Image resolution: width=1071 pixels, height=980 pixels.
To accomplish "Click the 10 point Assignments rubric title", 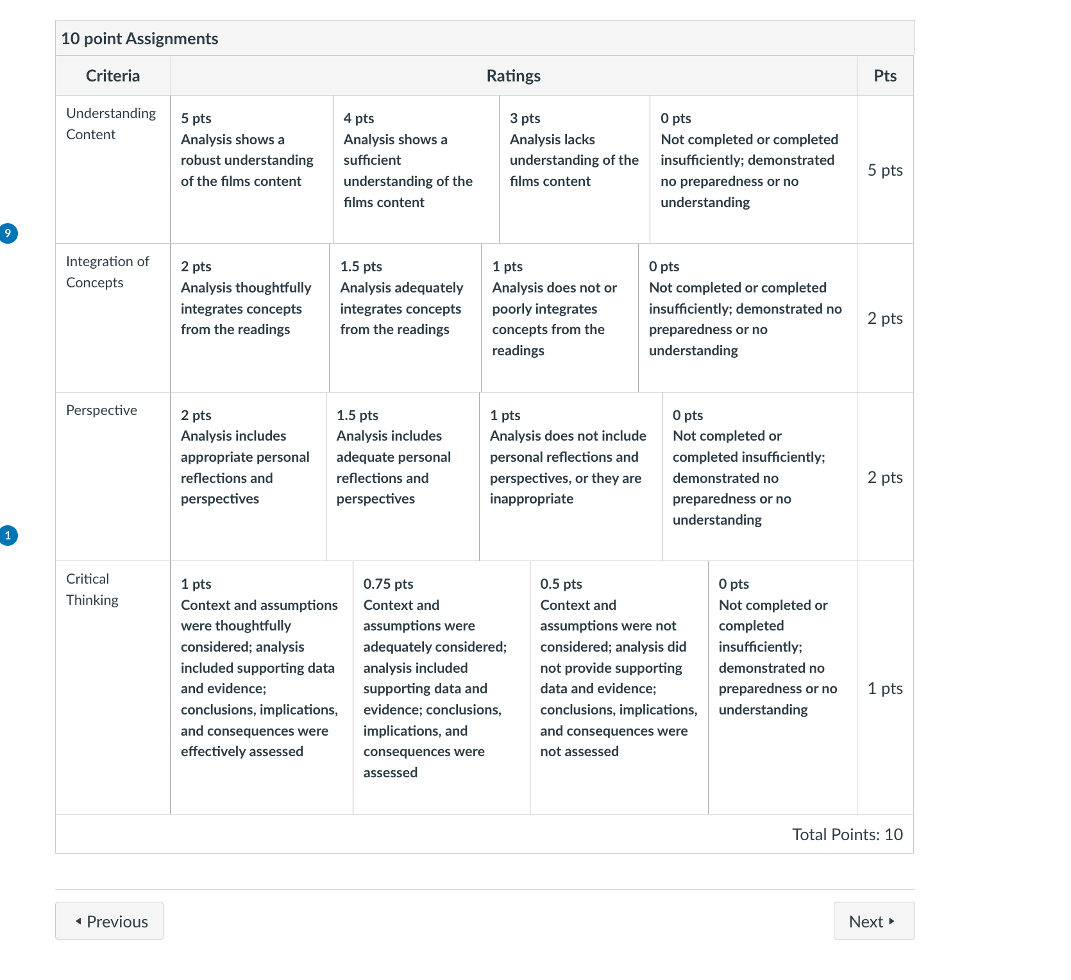I will (140, 38).
